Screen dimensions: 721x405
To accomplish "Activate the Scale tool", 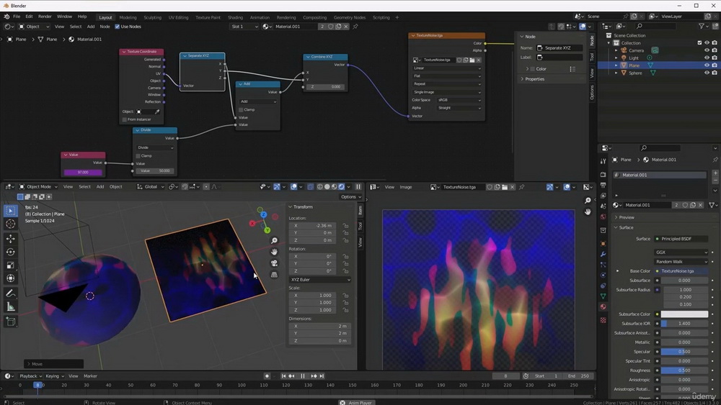I will point(11,265).
